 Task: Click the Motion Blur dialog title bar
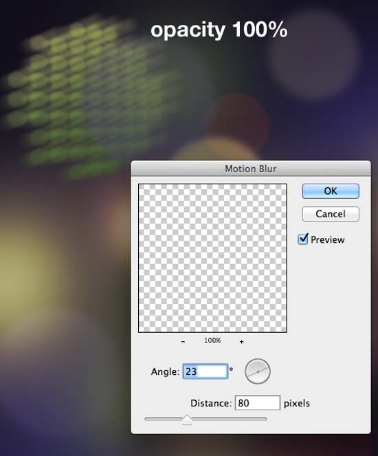[x=251, y=169]
